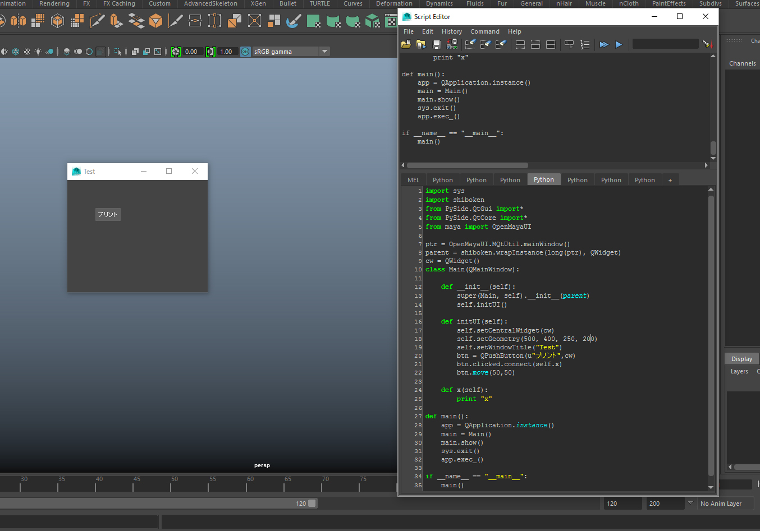Click the Save Script disk icon
The width and height of the screenshot is (760, 531).
point(437,44)
